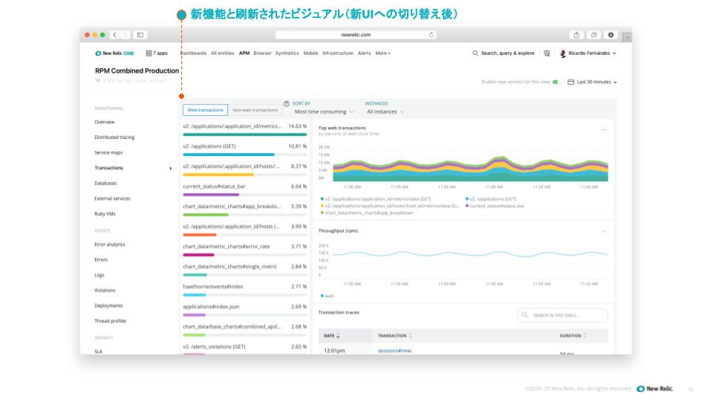Toggle chart_data/metric_charts#app_breakdown legend series

[367, 213]
